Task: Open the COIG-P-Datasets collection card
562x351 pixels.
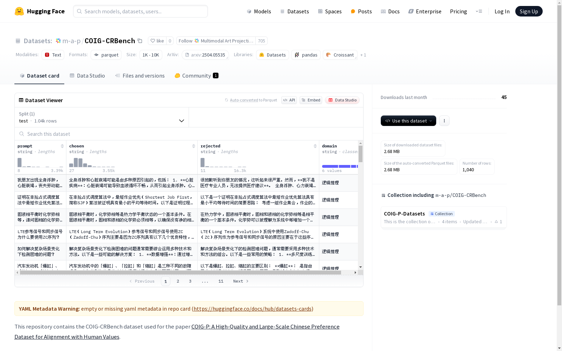Action: tap(444, 217)
